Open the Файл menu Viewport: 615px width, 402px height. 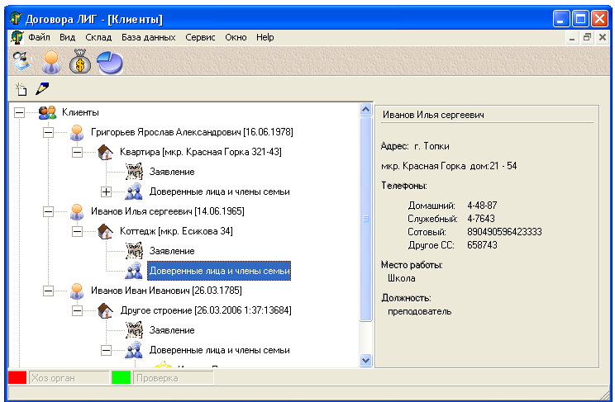39,38
